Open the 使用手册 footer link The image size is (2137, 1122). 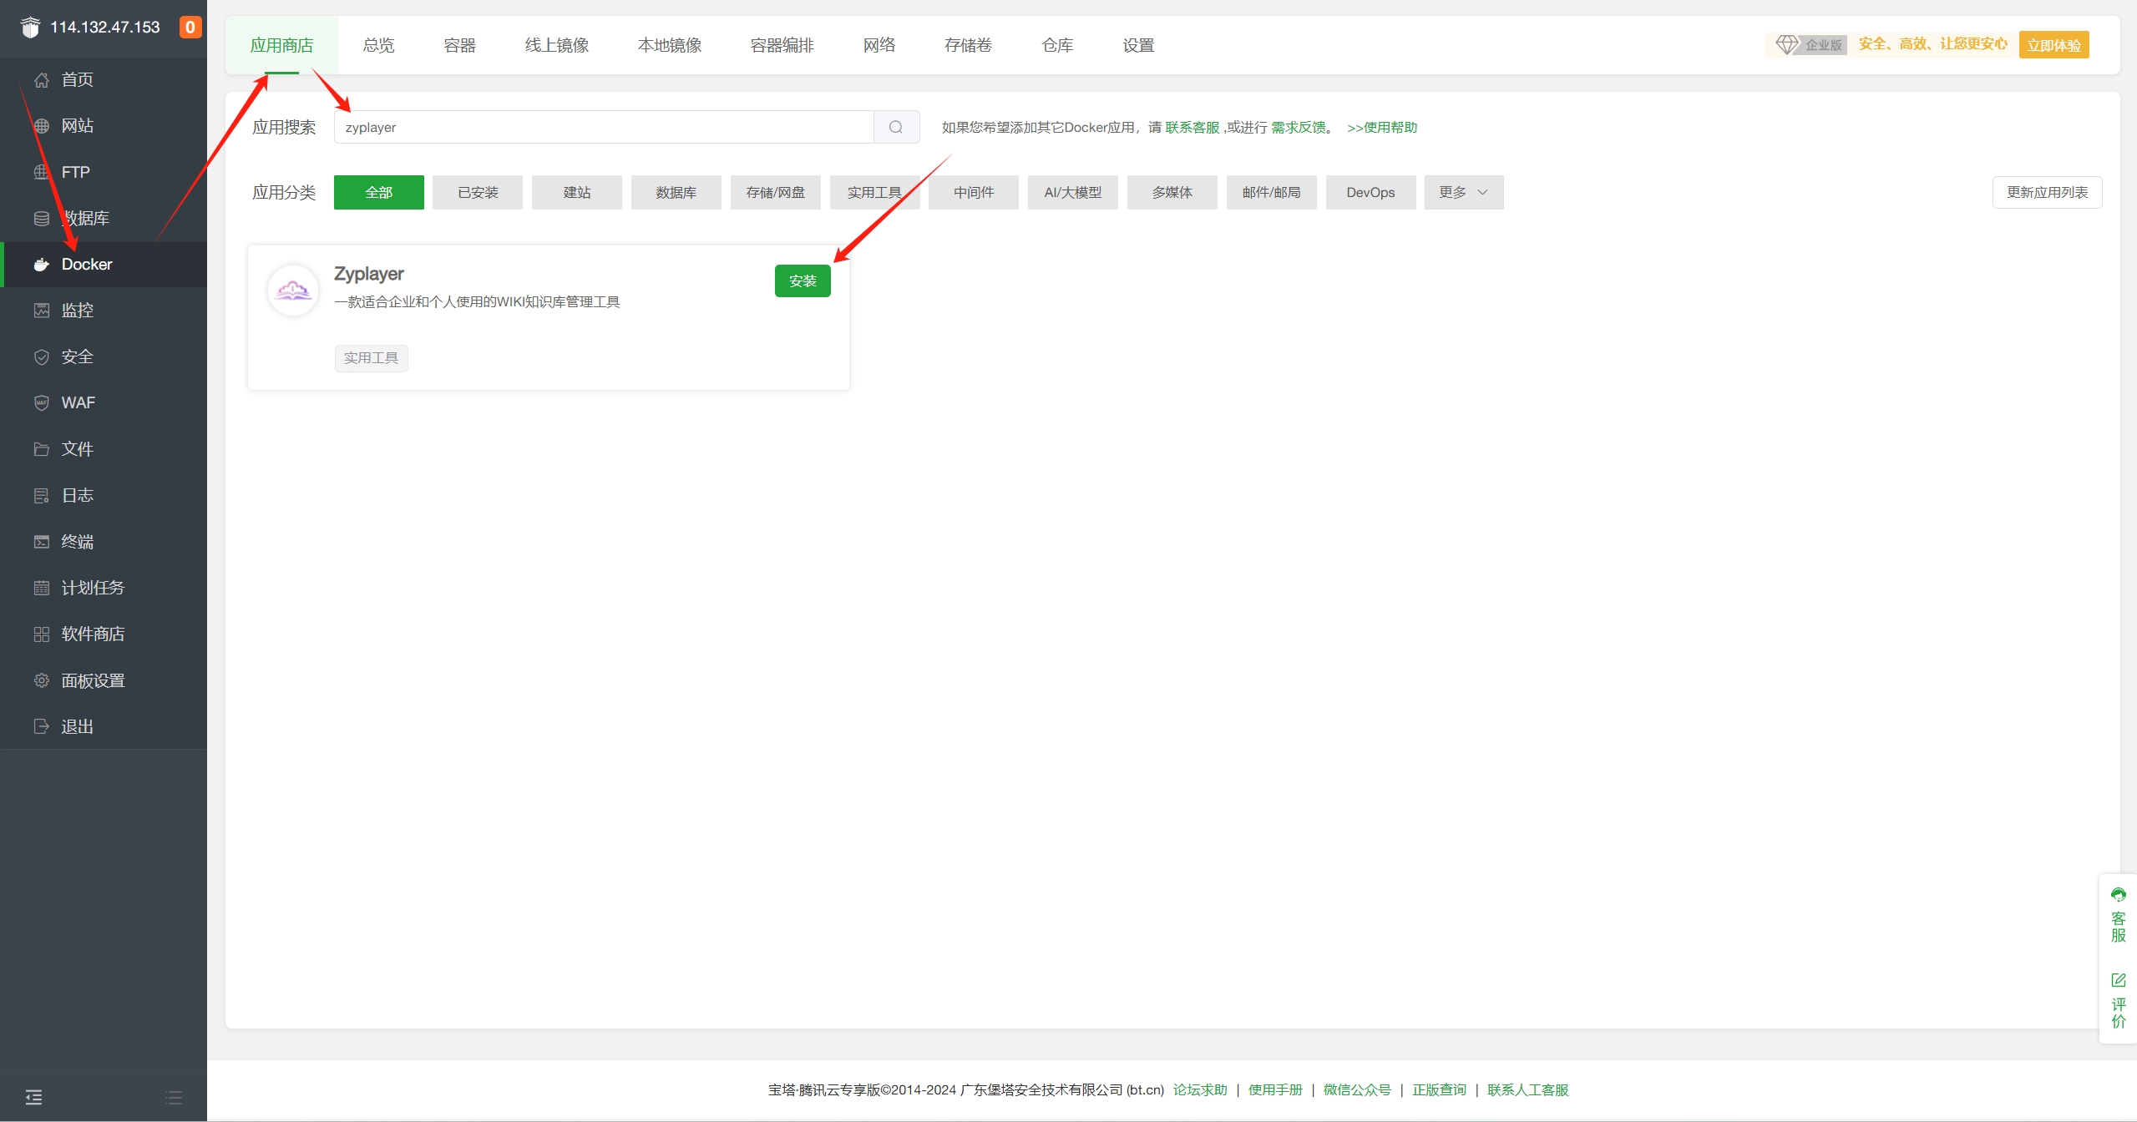pos(1275,1089)
